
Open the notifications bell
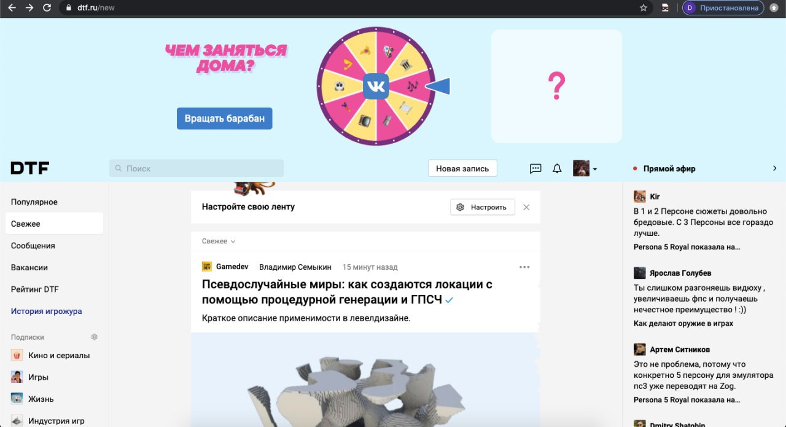pos(557,168)
